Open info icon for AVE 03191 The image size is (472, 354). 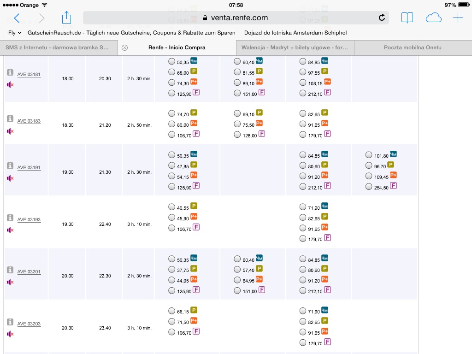(x=10, y=165)
